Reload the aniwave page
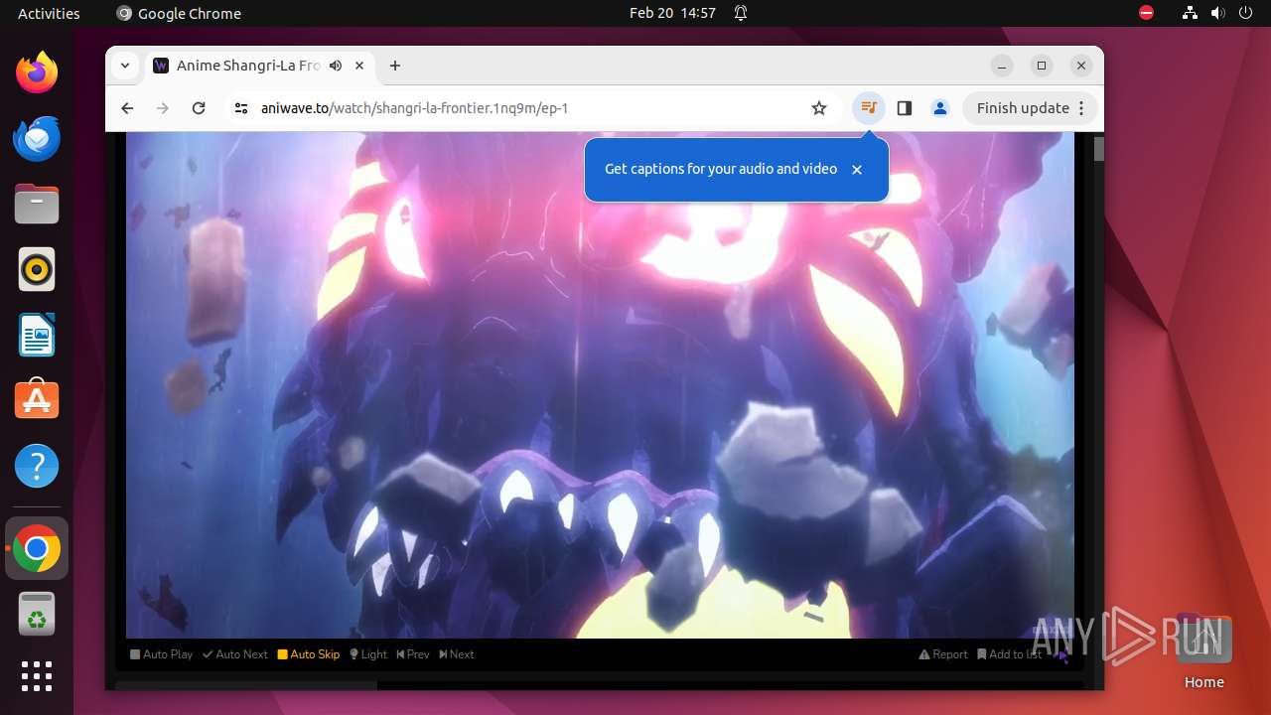Viewport: 1271px width, 715px height. point(199,108)
